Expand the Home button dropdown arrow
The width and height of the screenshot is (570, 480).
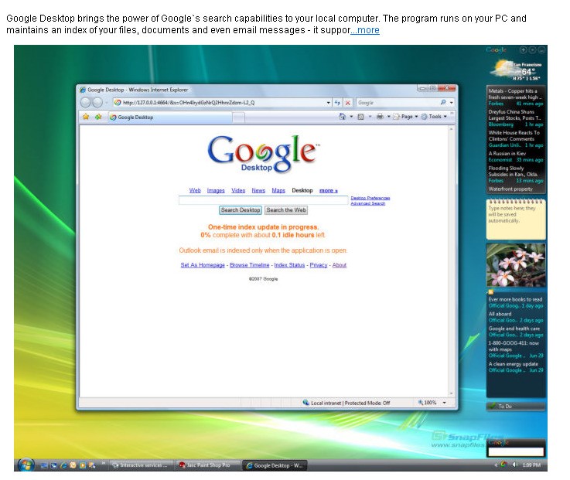click(351, 117)
